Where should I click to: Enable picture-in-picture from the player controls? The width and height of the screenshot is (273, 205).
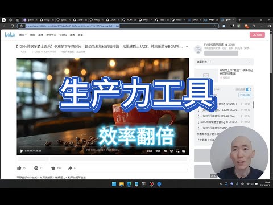pyautogui.click(x=177, y=151)
